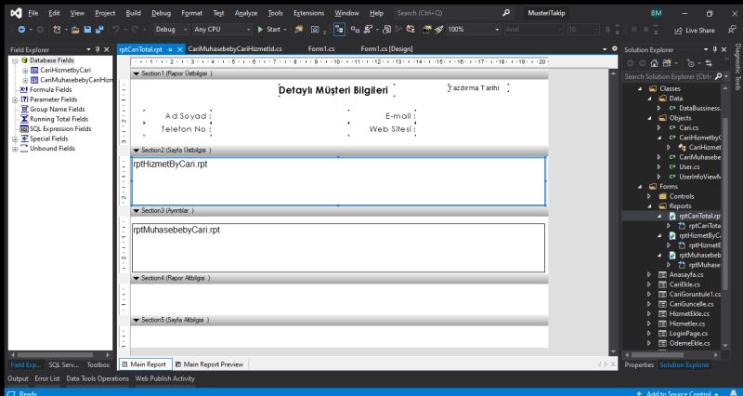Close the rptCariTotal.rpt tab
Screen dimensions: 743x396
pyautogui.click(x=180, y=49)
